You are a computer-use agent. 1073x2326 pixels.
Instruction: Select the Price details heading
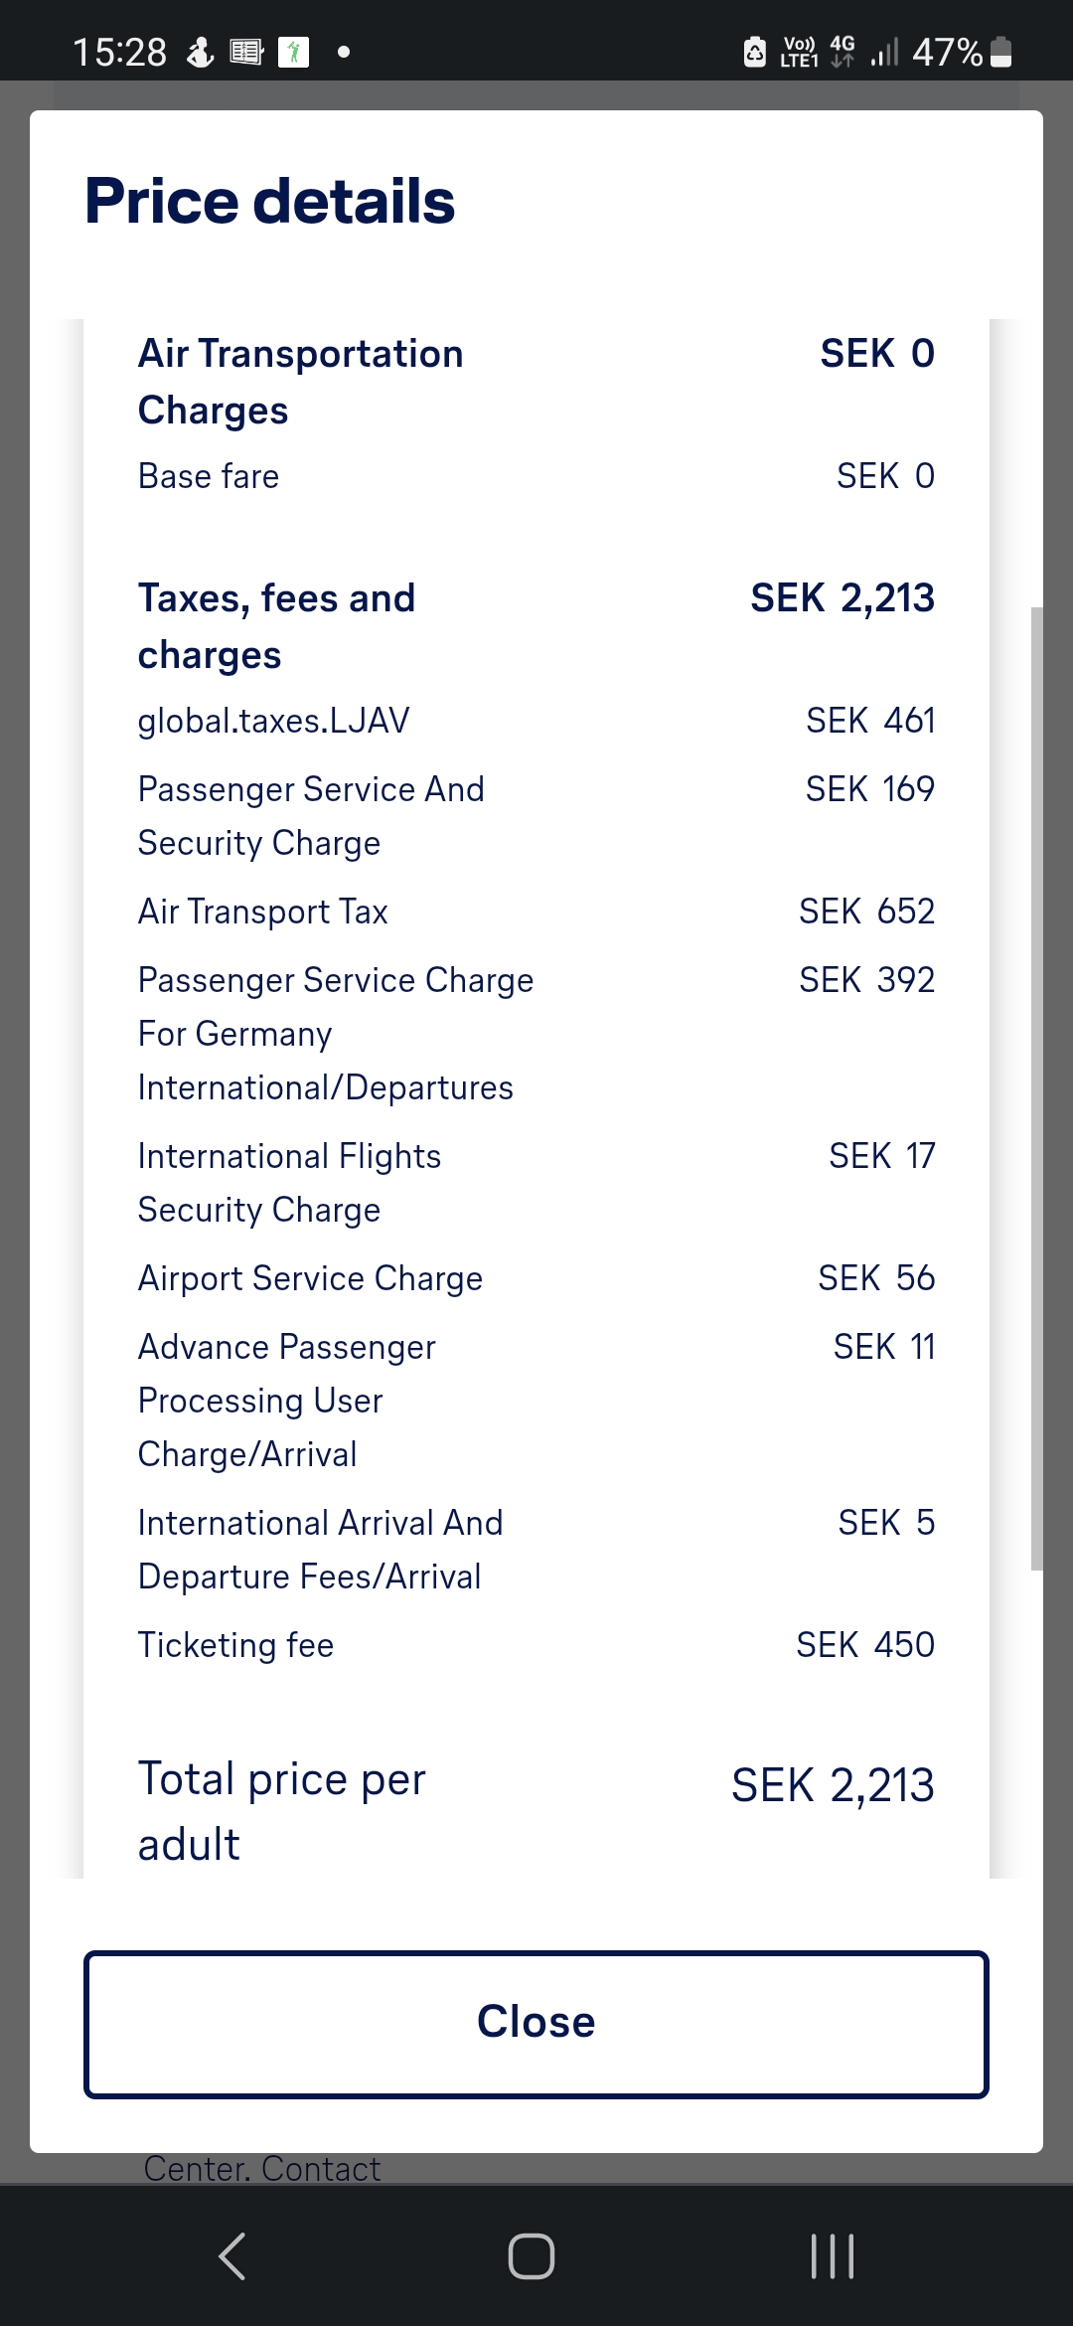269,201
